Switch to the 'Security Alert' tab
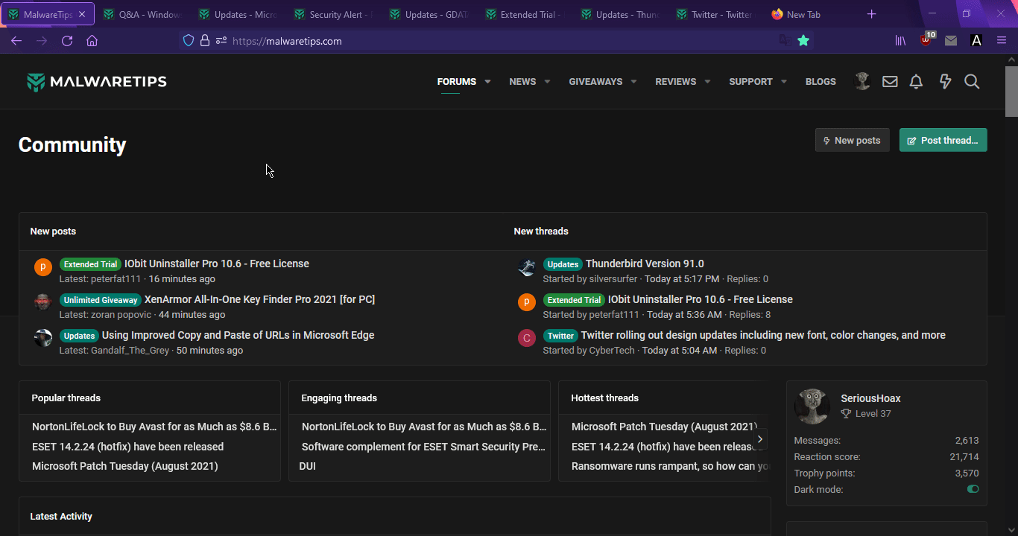The image size is (1018, 536). (x=334, y=14)
